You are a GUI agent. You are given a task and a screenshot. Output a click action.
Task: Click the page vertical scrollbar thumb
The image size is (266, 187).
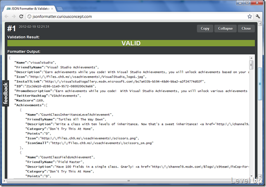pyautogui.click(x=260, y=84)
